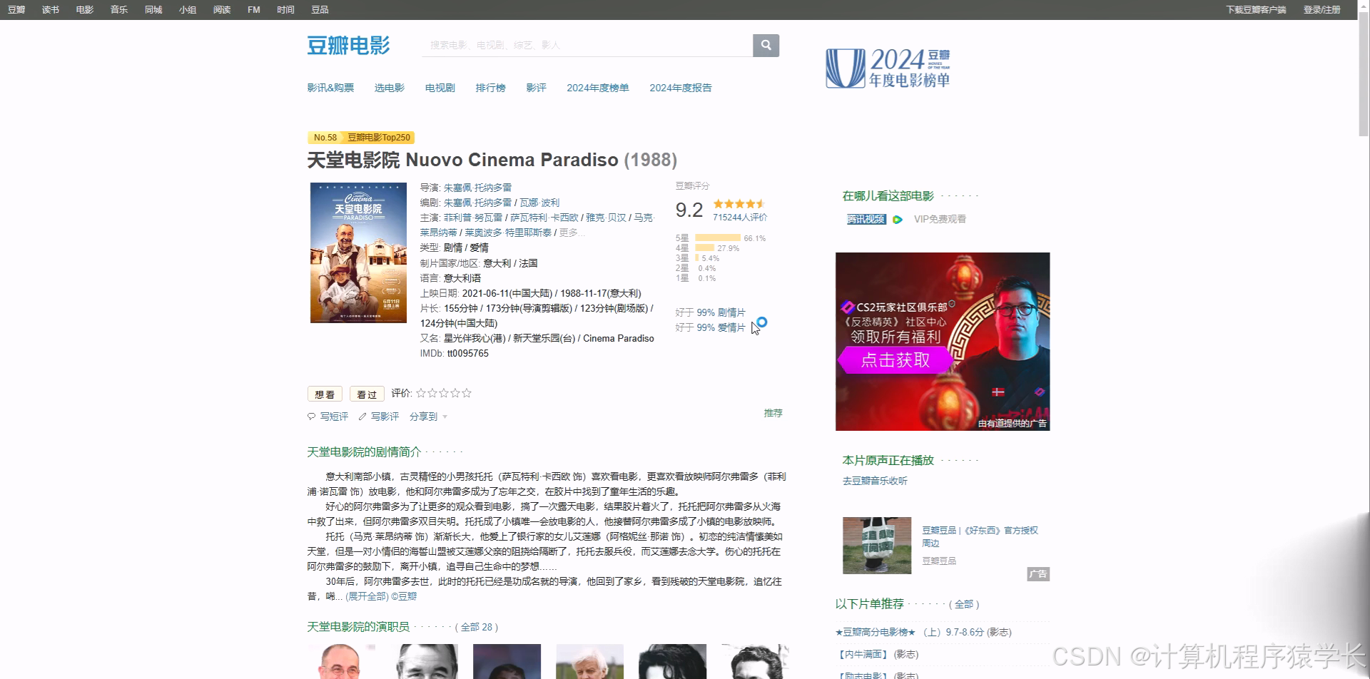The width and height of the screenshot is (1370, 679).
Task: Focus the movie search input field
Action: [587, 45]
